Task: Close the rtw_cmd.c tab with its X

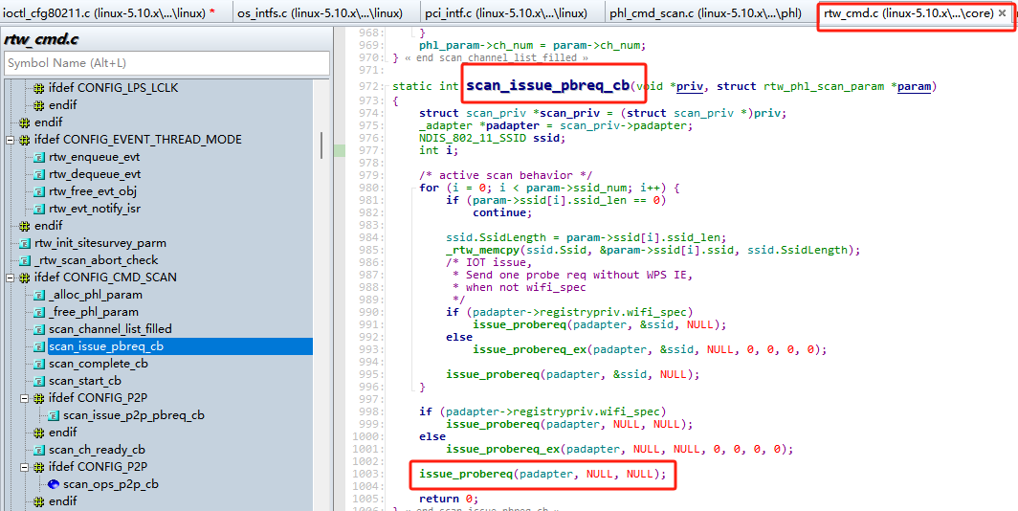Action: click(1002, 13)
